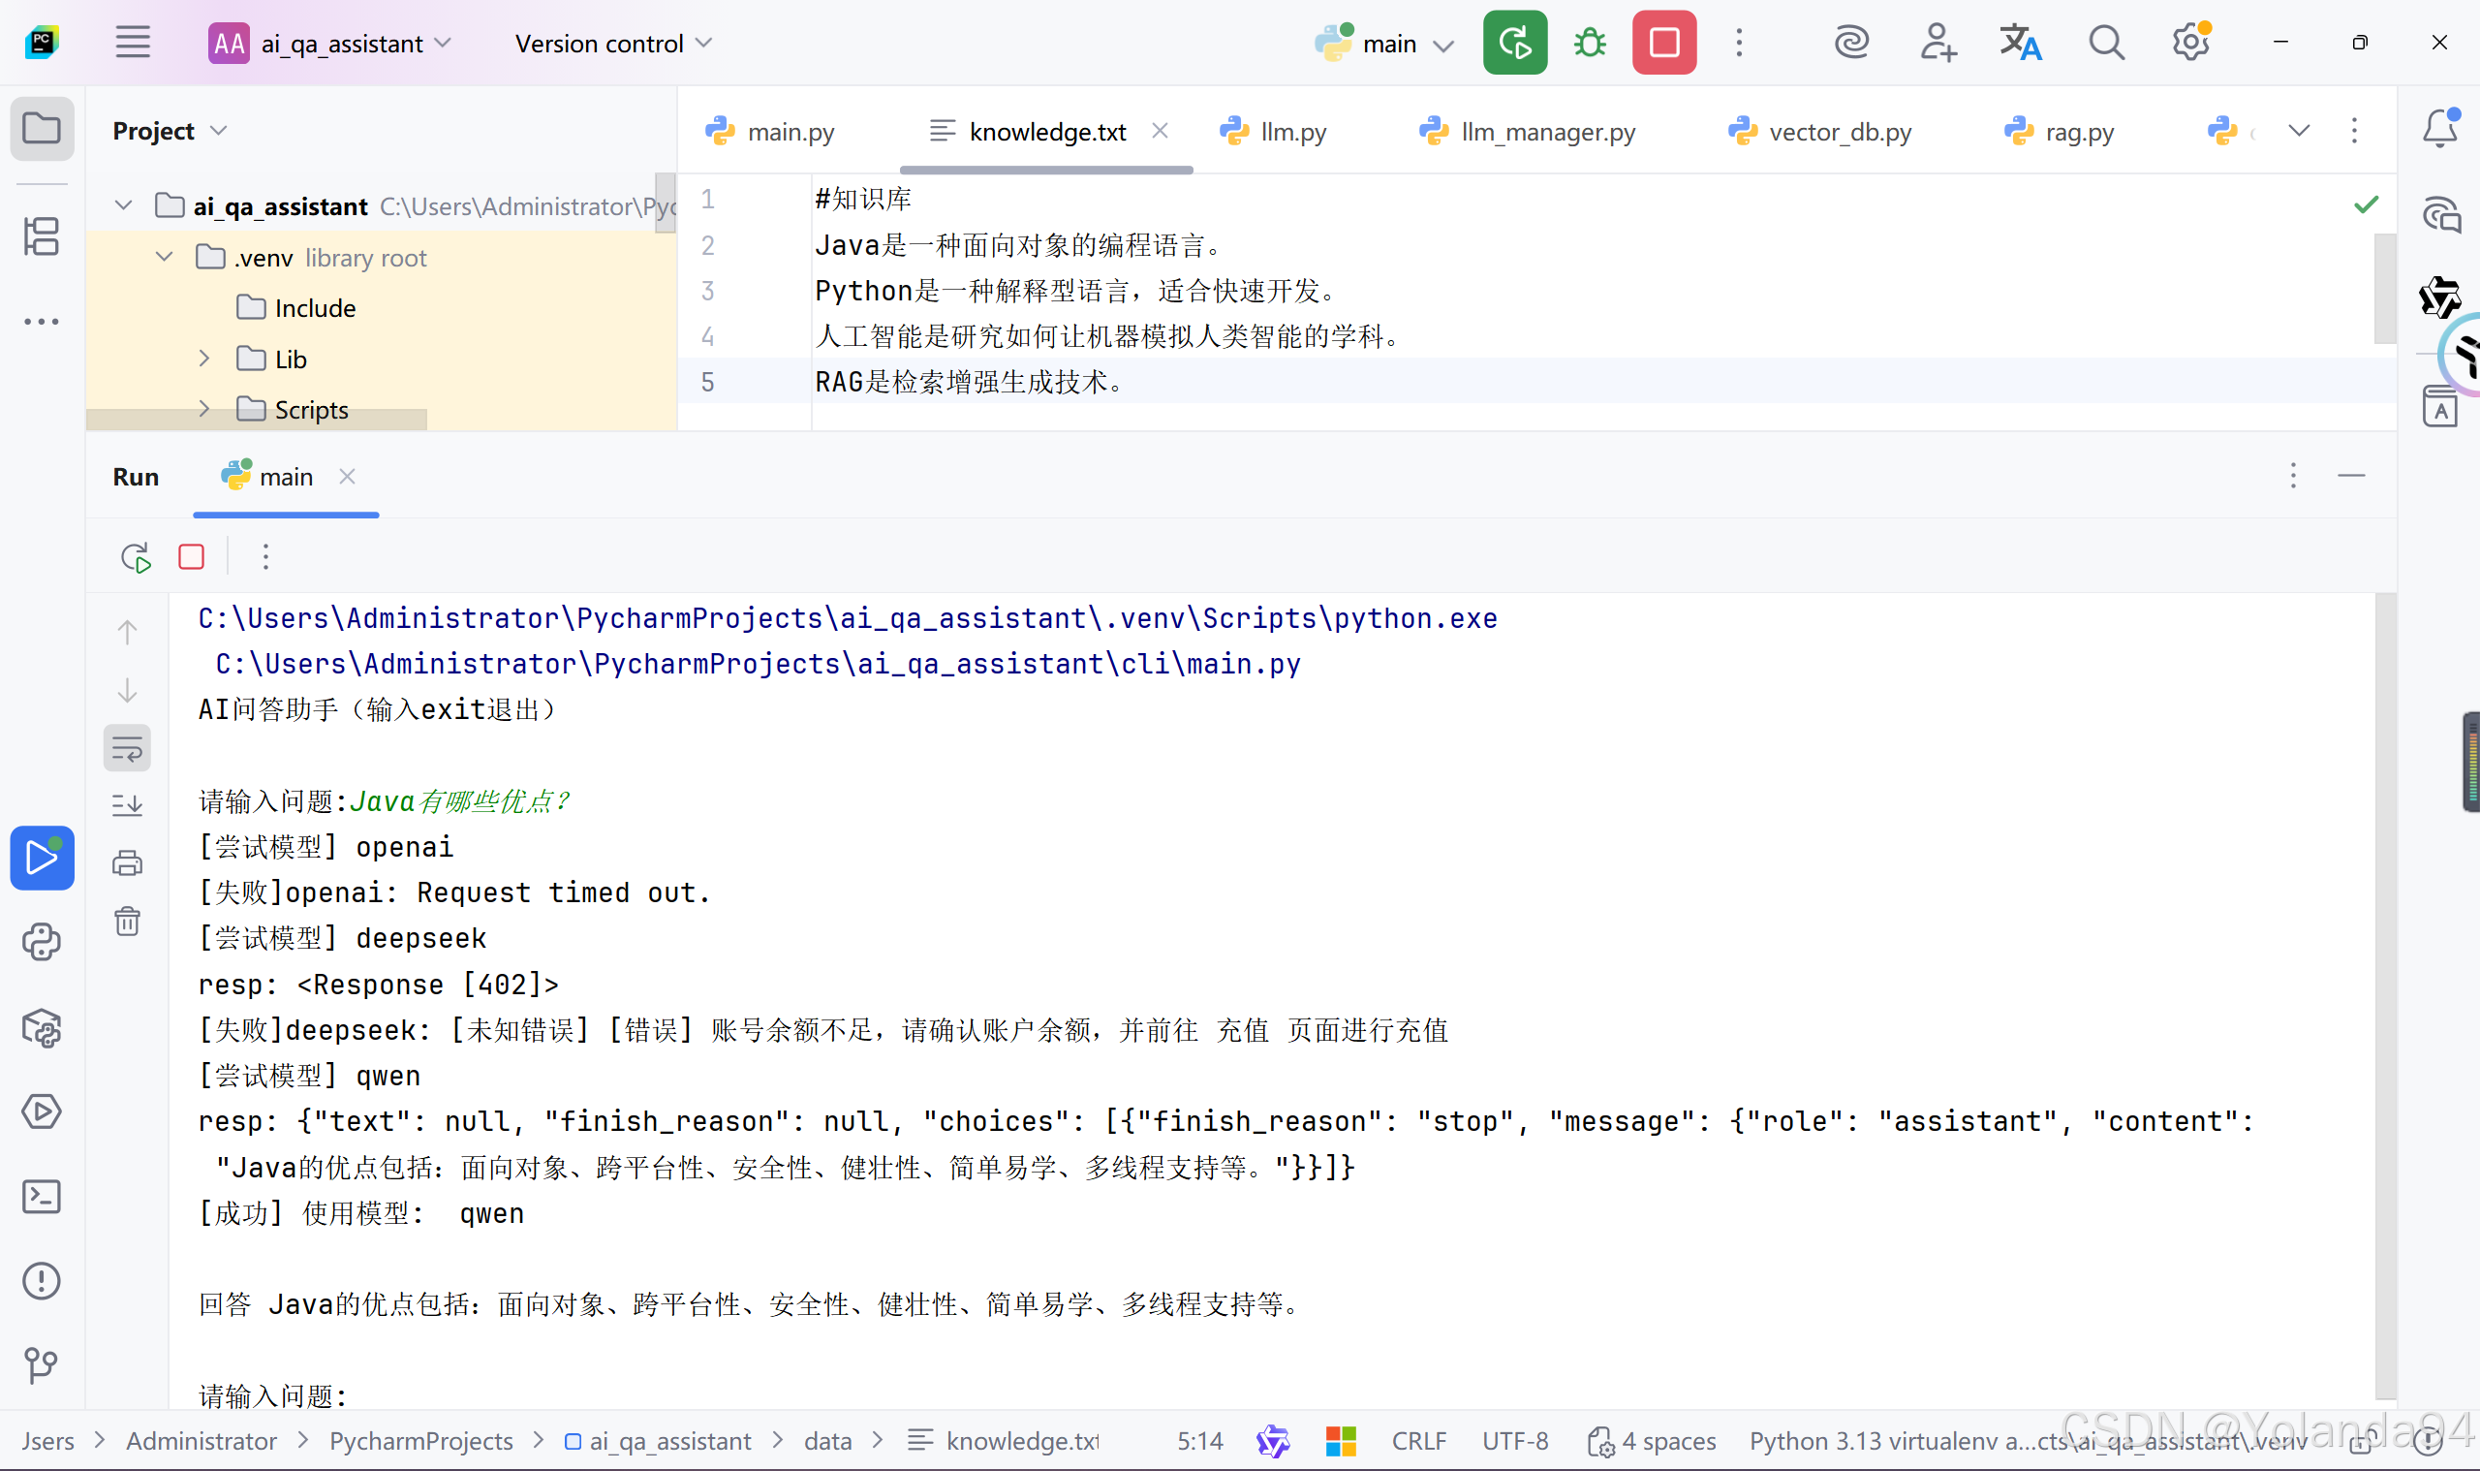The width and height of the screenshot is (2480, 1471).
Task: Open the Terminal tool window
Action: pos(42,1197)
